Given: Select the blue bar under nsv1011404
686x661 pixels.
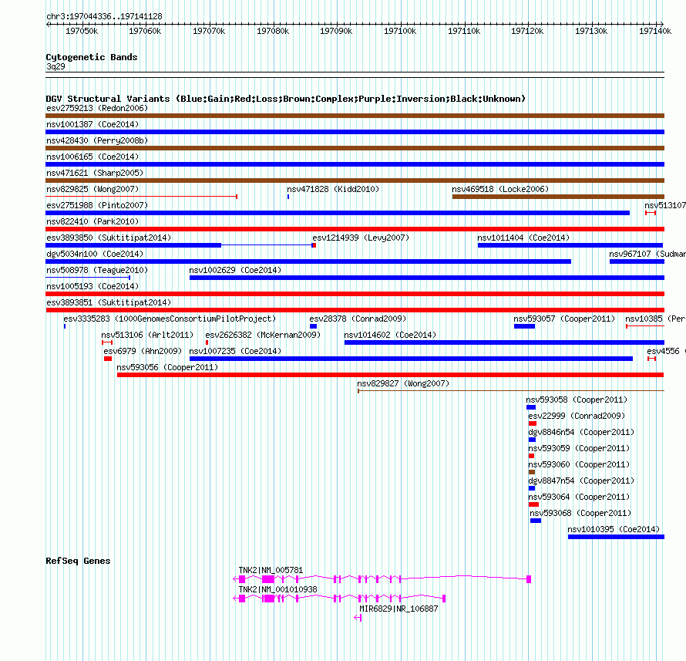Looking at the screenshot, I should 570,245.
